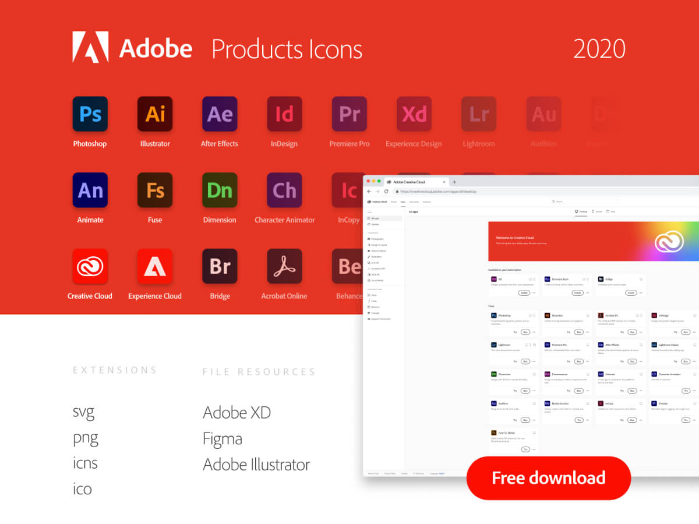Viewport: 699px width, 524px height.
Task: Click the Free download button
Action: (x=549, y=478)
